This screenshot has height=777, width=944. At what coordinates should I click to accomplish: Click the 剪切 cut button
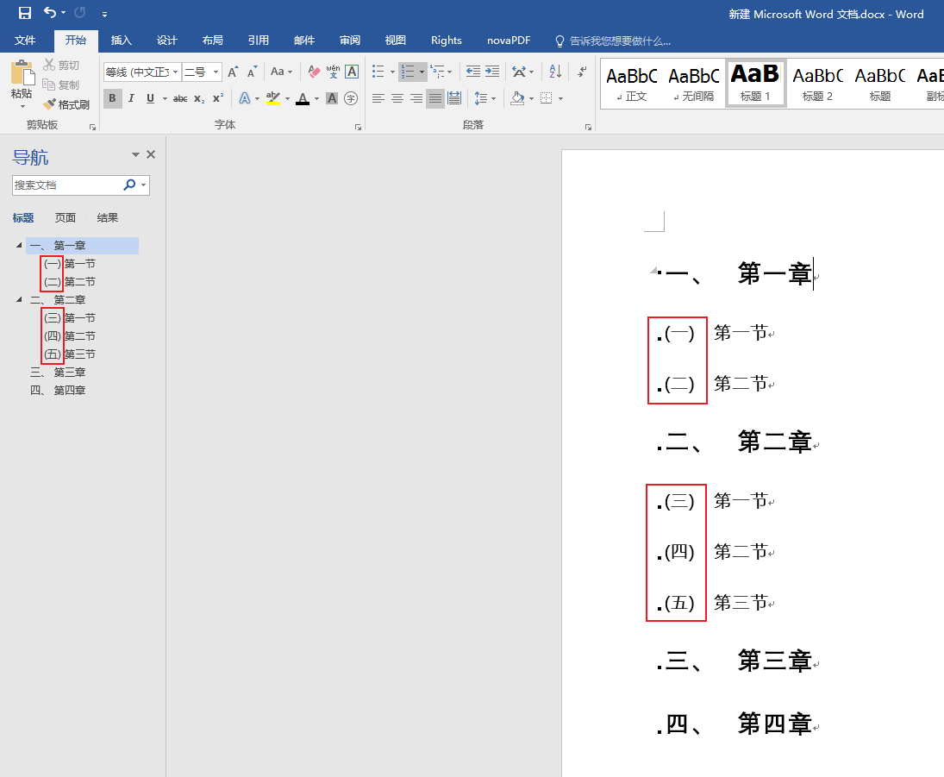tap(61, 65)
